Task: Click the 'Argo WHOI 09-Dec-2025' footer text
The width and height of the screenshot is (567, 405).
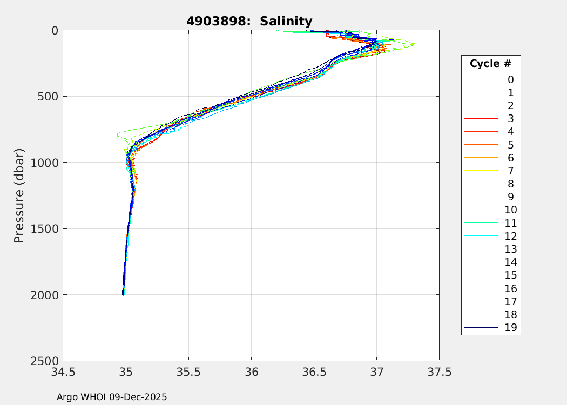Action: tap(112, 397)
